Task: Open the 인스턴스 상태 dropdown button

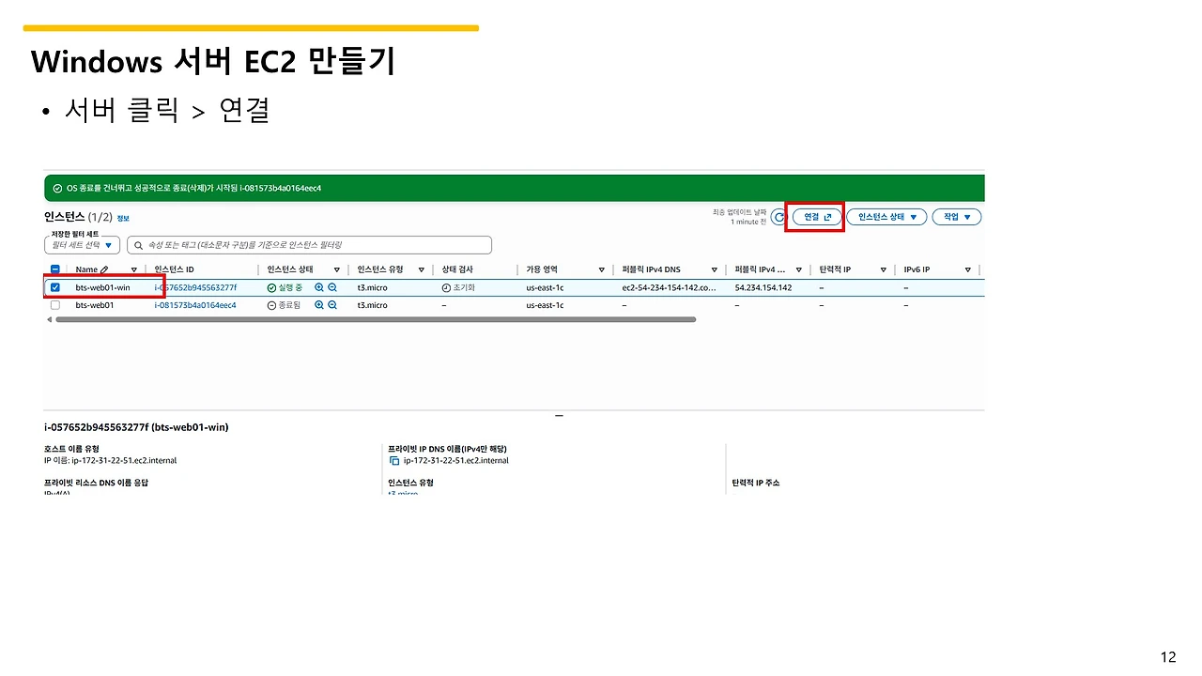Action: 886,217
